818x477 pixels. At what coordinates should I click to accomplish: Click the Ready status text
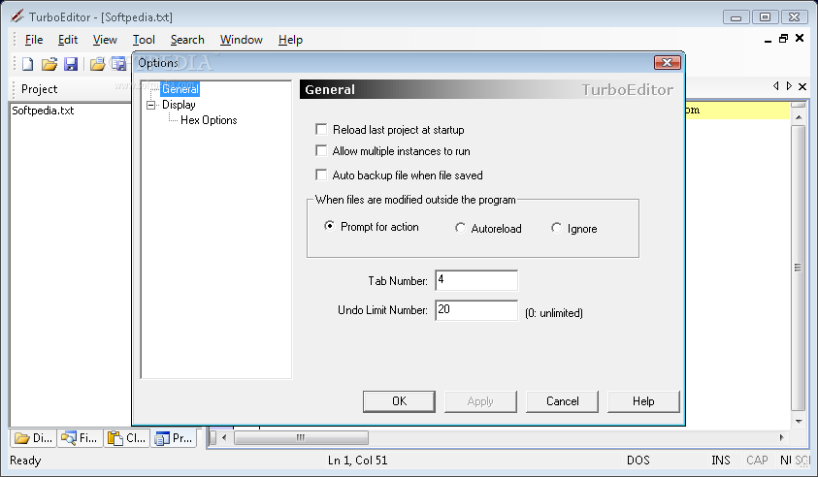click(25, 461)
